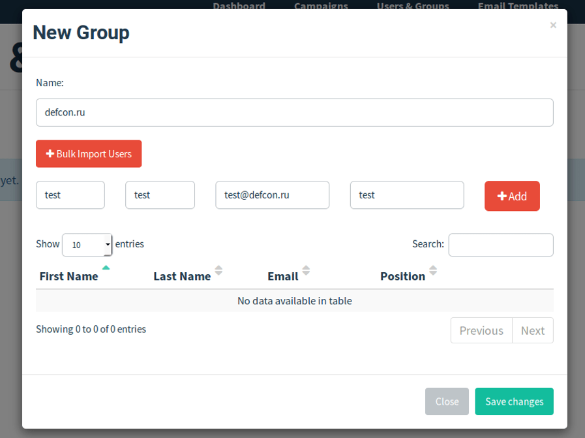Image resolution: width=585 pixels, height=438 pixels.
Task: Click sort icon next to Position
Action: click(x=433, y=270)
